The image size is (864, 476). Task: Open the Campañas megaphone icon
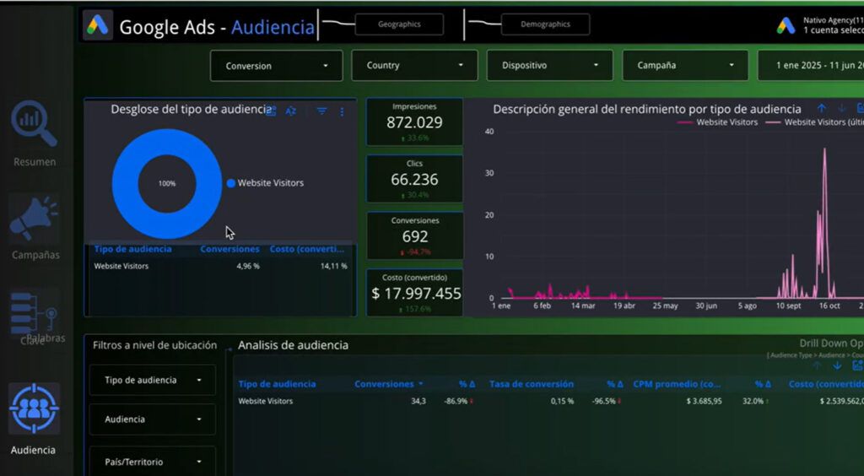[34, 219]
